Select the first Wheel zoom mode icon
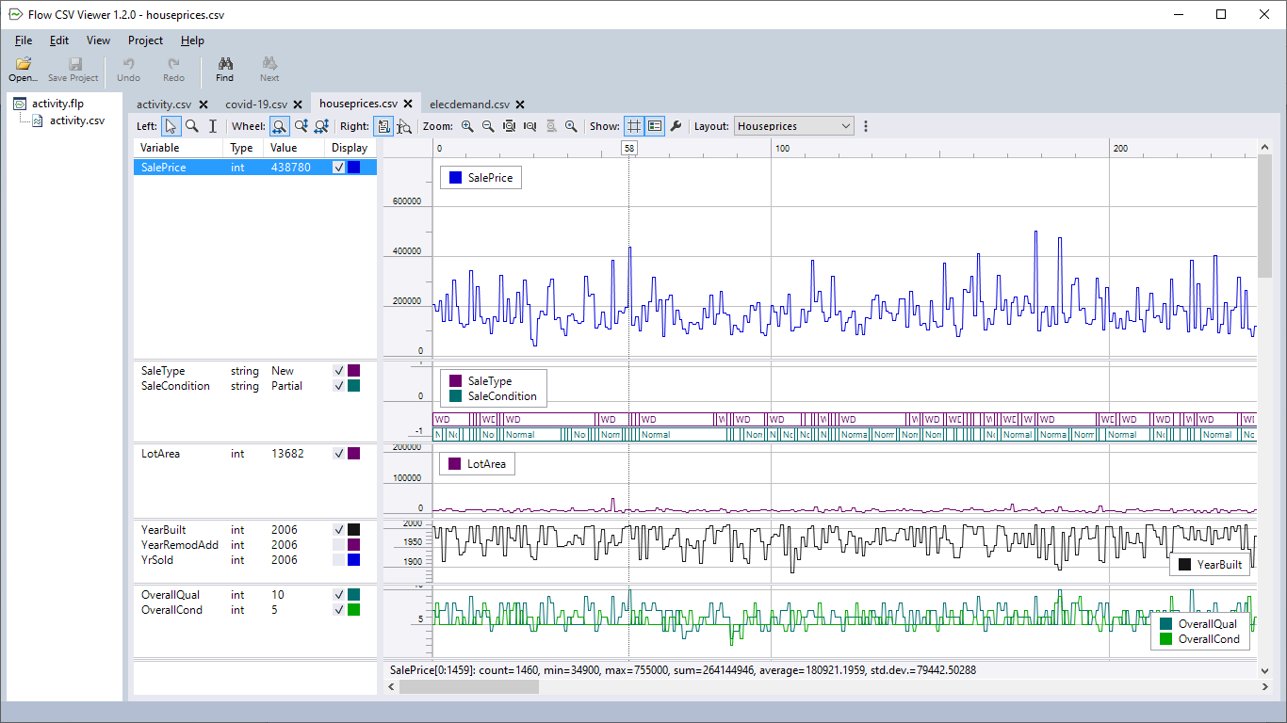This screenshot has height=723, width=1287. pyautogui.click(x=280, y=126)
